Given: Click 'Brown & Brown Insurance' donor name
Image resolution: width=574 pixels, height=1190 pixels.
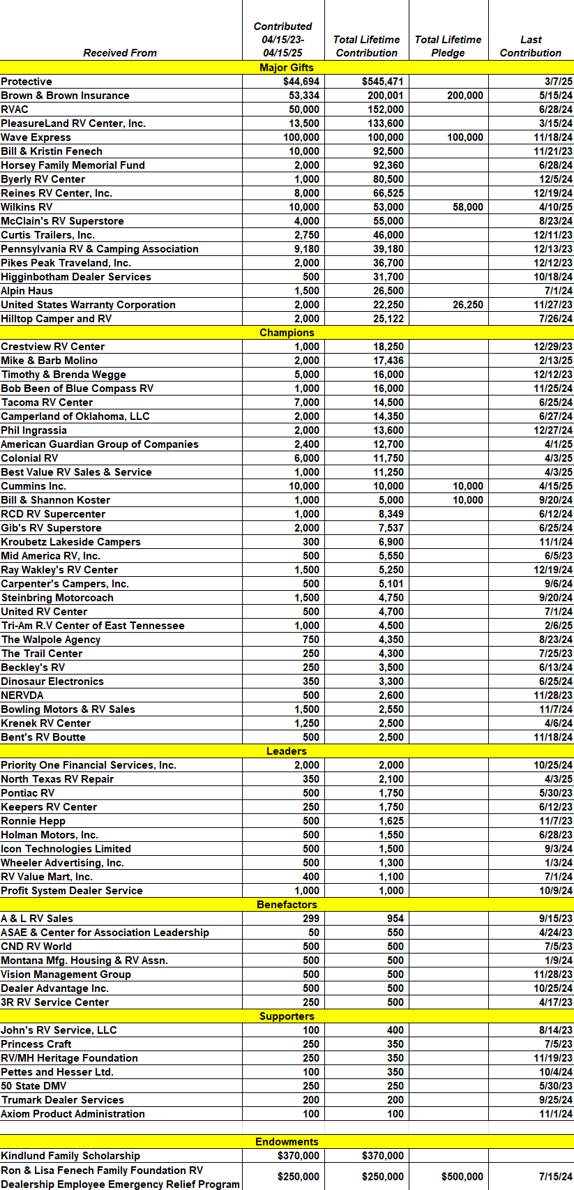Looking at the screenshot, I should 65,96.
